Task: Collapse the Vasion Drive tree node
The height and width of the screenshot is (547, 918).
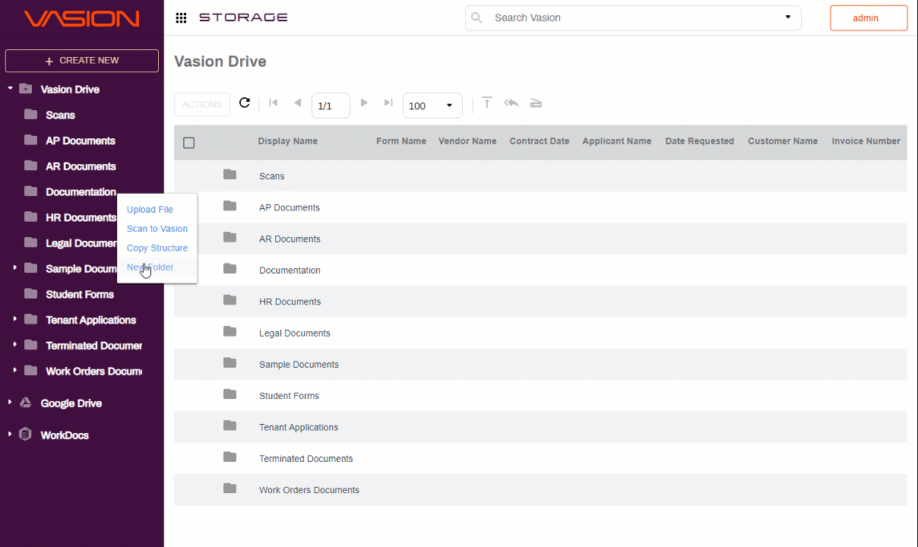Action: point(10,88)
